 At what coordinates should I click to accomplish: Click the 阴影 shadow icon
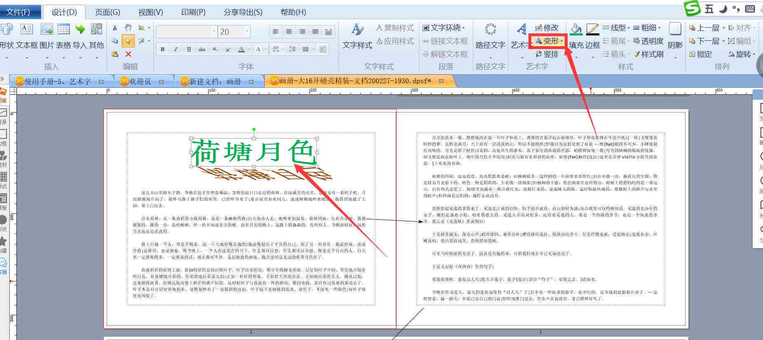click(x=675, y=29)
